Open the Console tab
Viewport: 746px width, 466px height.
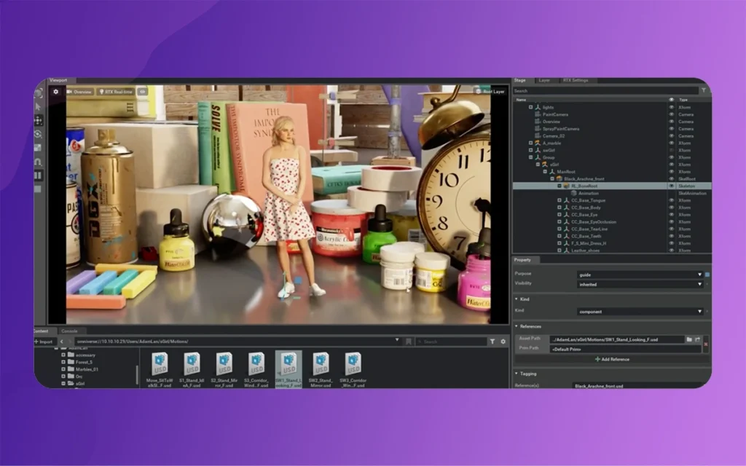[69, 331]
